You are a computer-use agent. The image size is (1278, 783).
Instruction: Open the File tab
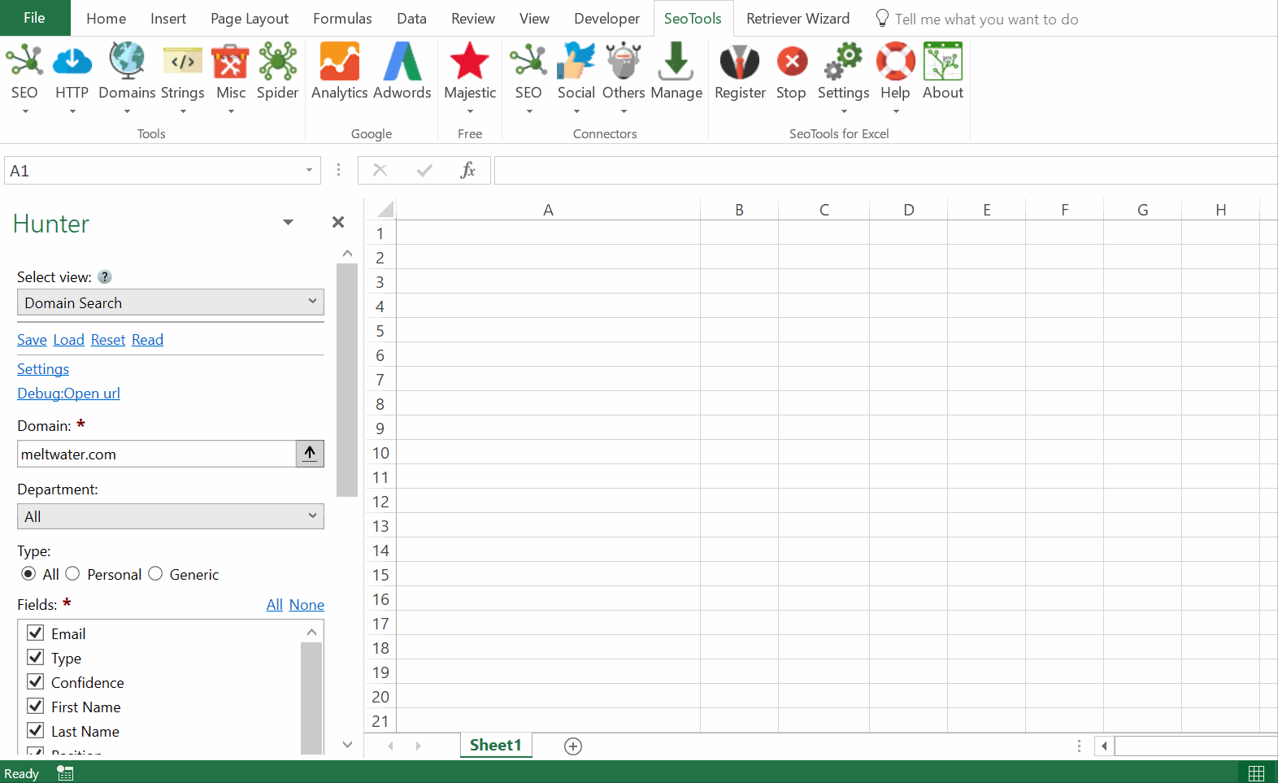(35, 18)
